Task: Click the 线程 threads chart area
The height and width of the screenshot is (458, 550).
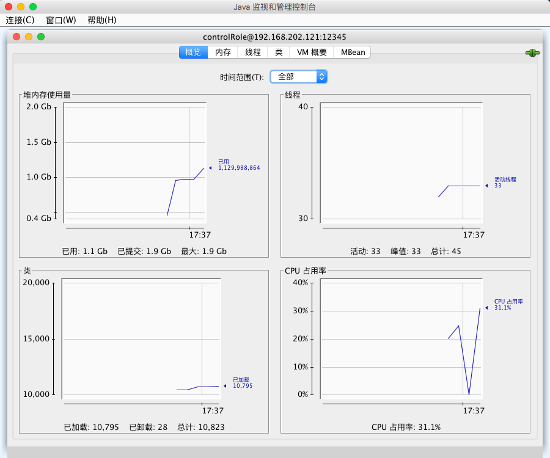Action: [x=402, y=163]
